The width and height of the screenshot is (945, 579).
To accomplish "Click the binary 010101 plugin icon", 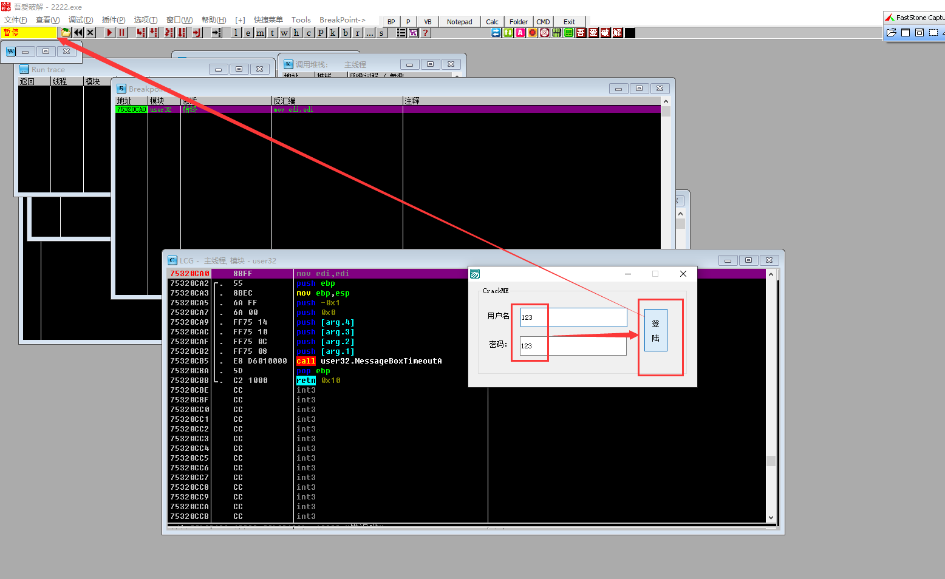I will tap(557, 33).
